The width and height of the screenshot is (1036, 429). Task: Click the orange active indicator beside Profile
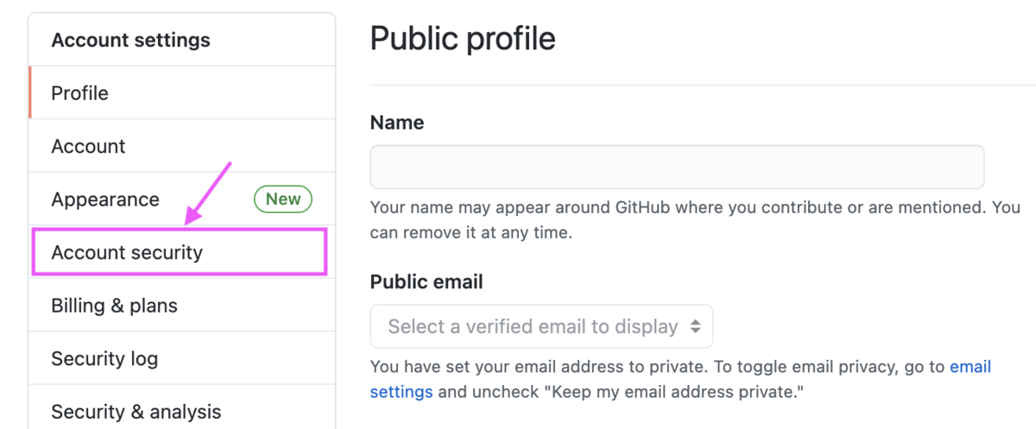point(30,93)
